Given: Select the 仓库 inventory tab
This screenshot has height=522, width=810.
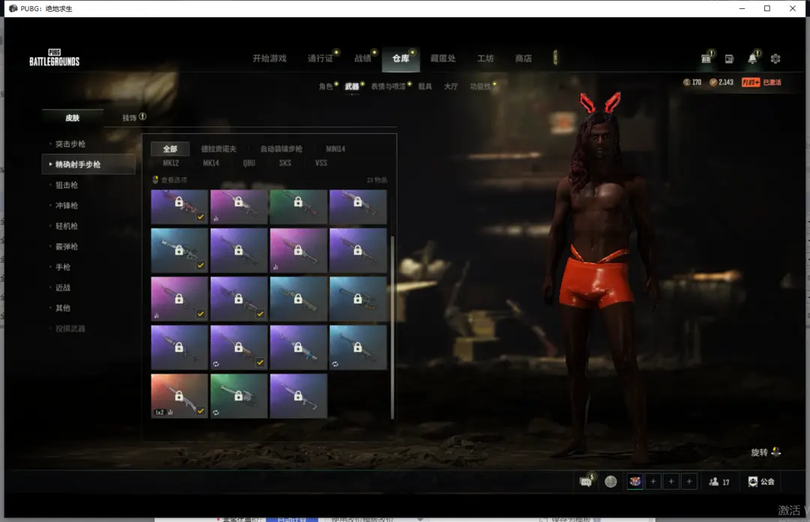Looking at the screenshot, I should pyautogui.click(x=400, y=58).
